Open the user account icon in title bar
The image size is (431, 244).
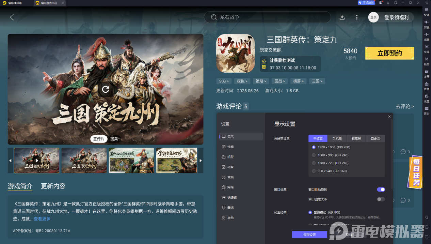(381, 3)
